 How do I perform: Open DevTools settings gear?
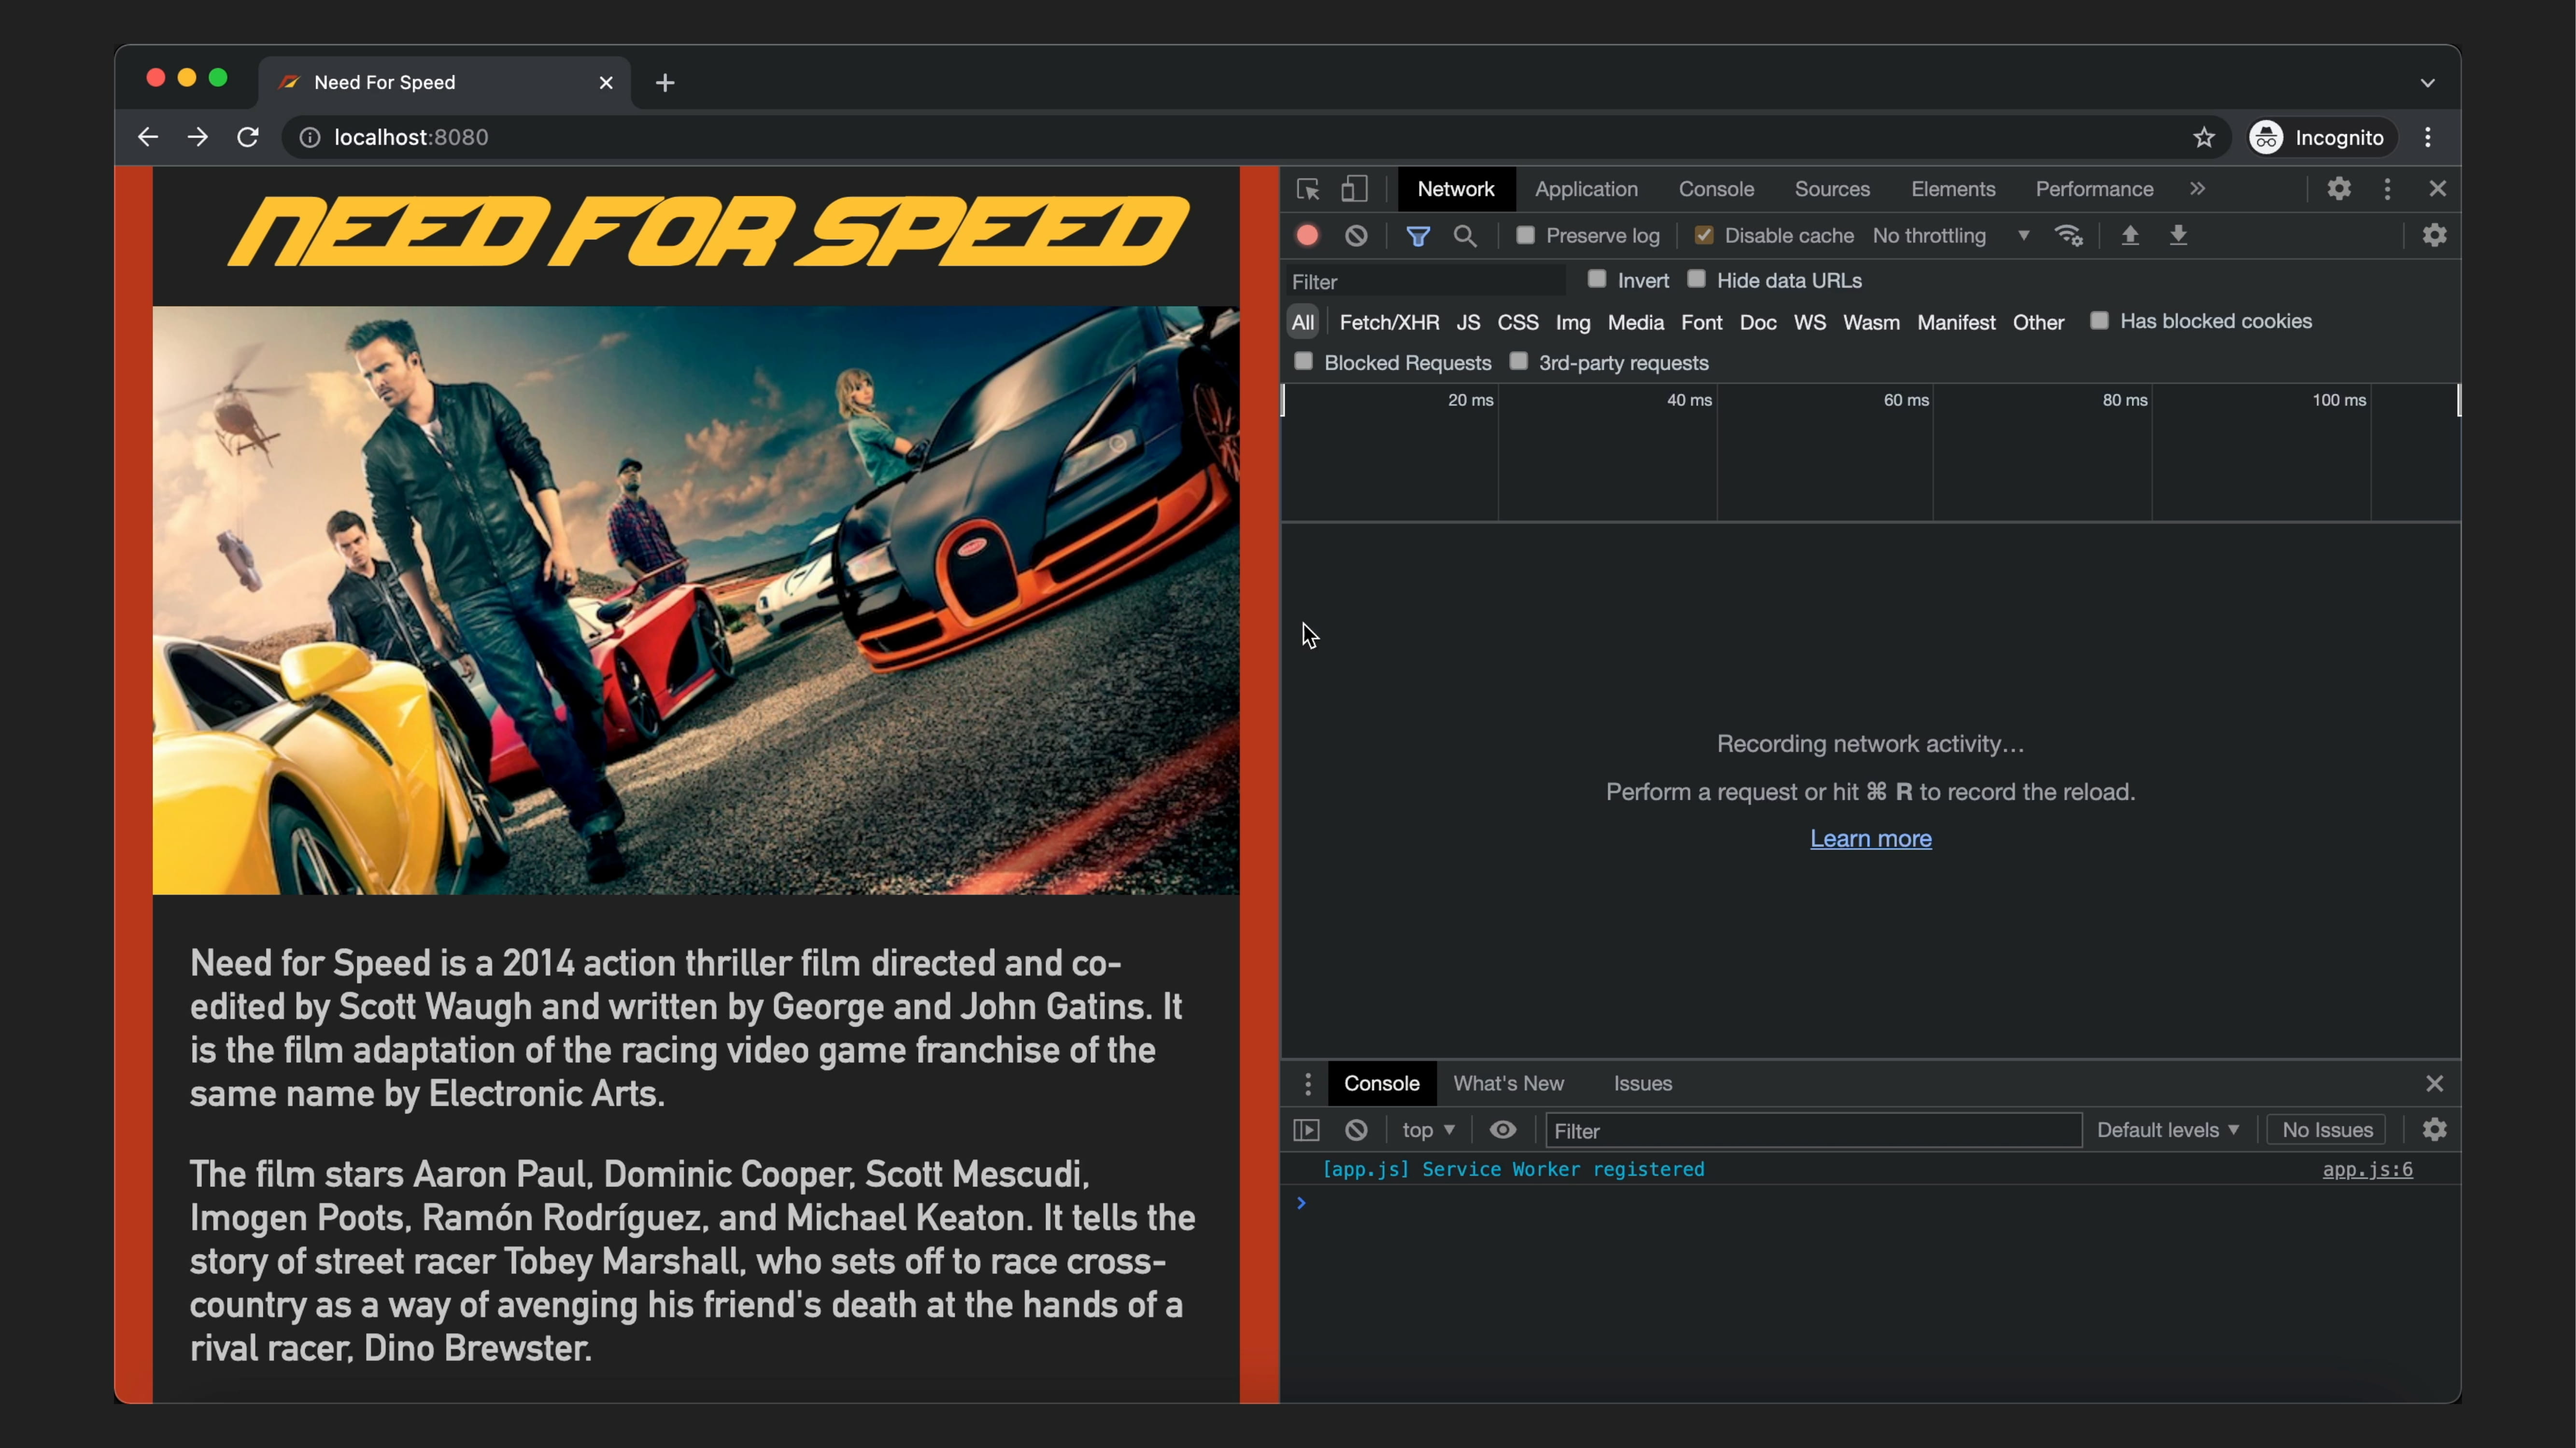[2338, 189]
